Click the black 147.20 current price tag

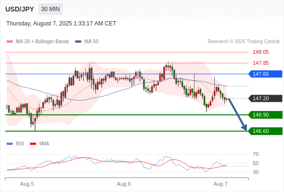pos(265,98)
